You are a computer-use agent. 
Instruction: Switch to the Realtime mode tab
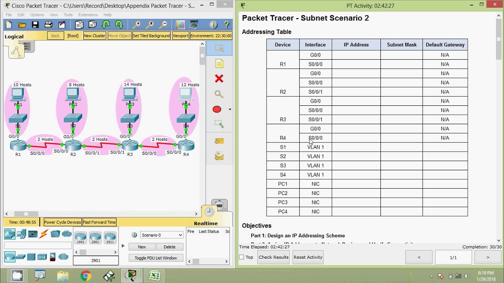tap(206, 223)
